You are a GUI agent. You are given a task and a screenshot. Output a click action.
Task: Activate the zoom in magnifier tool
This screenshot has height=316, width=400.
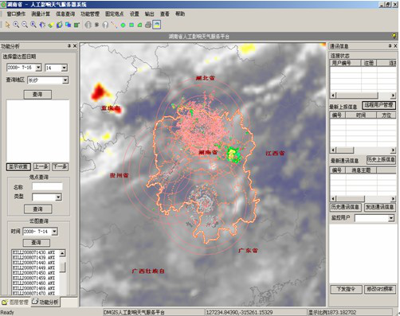[x=16, y=25]
